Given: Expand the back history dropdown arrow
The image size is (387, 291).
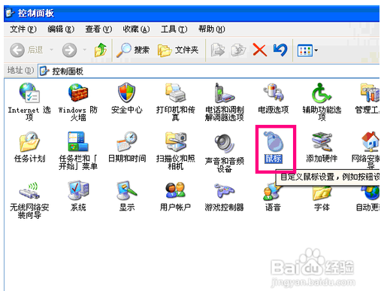Looking at the screenshot, I should (51, 50).
